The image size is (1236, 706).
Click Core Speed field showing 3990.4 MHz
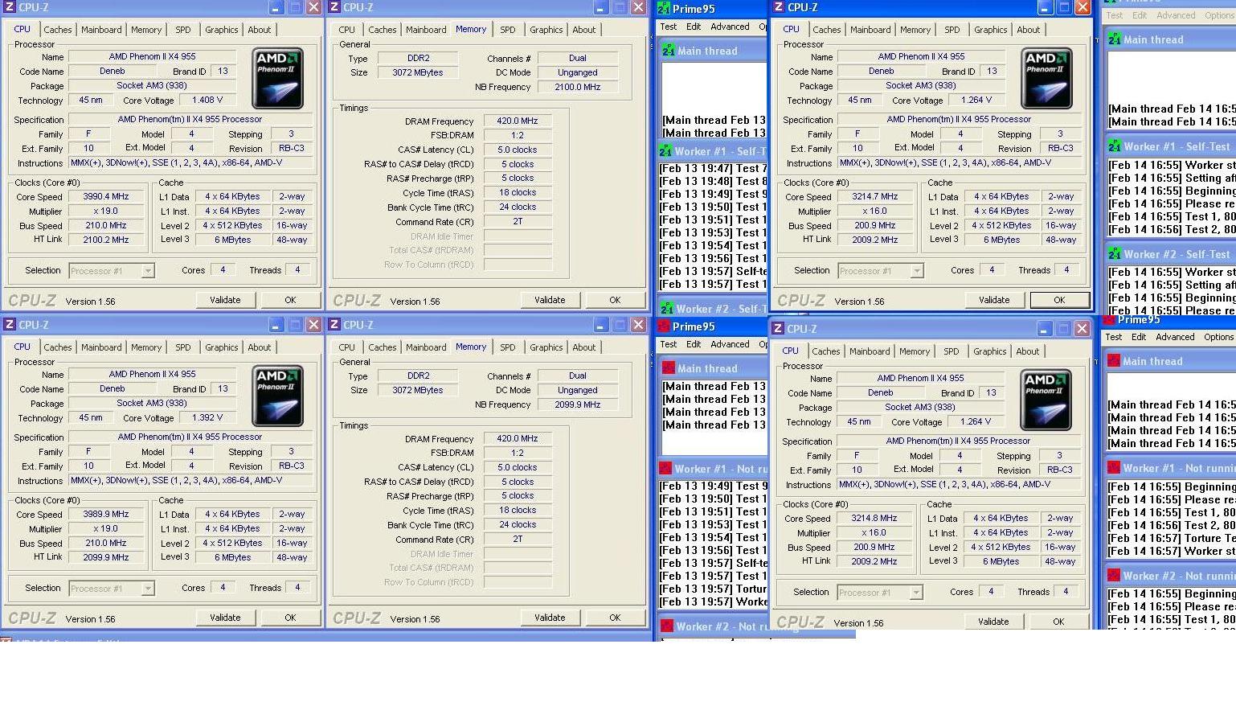pyautogui.click(x=106, y=196)
